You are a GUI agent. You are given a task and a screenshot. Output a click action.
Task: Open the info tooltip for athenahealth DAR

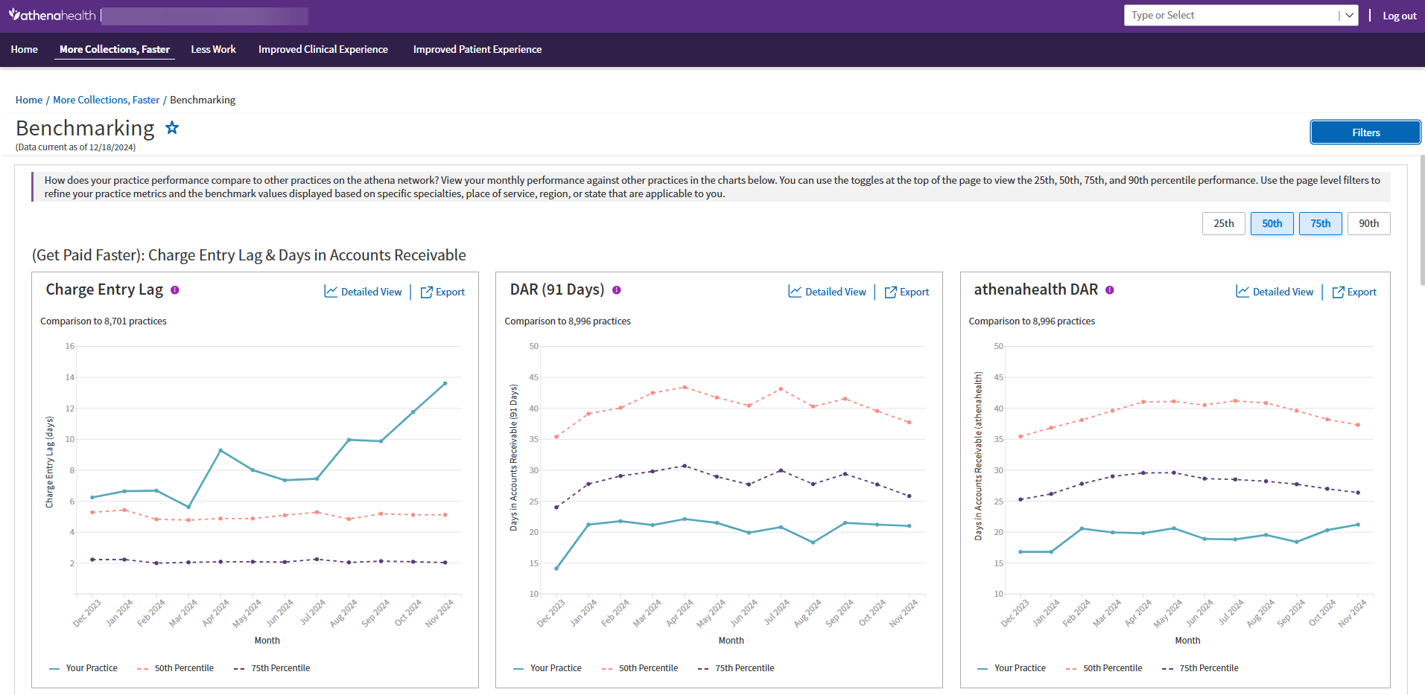click(x=1110, y=290)
